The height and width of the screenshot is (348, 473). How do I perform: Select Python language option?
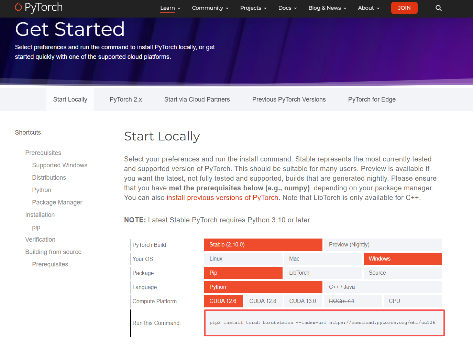coord(263,287)
